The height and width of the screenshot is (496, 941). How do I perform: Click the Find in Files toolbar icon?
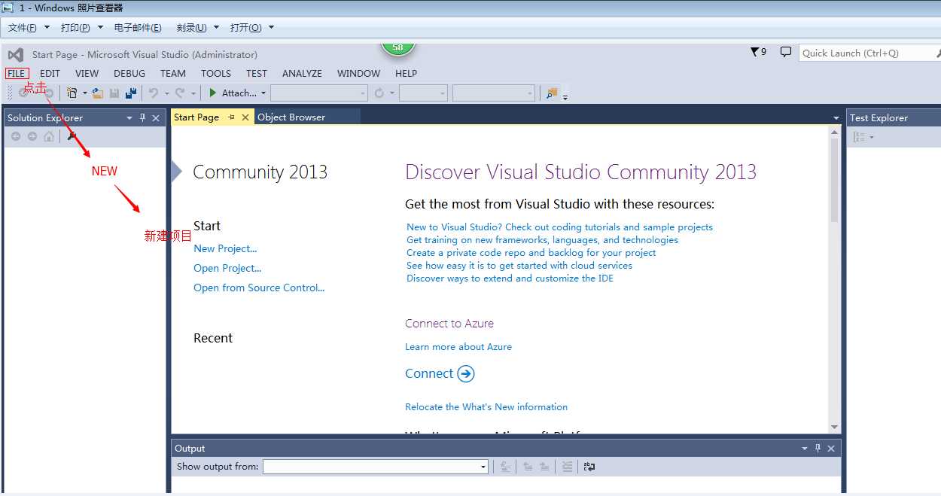pyautogui.click(x=552, y=93)
